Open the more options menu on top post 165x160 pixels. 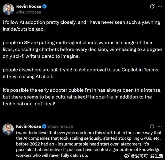click(x=160, y=7)
